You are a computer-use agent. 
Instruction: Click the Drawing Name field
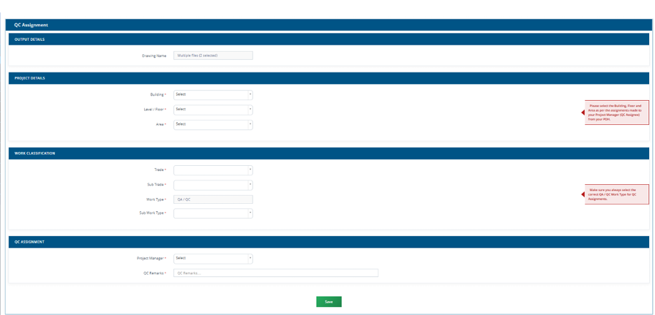[213, 56]
